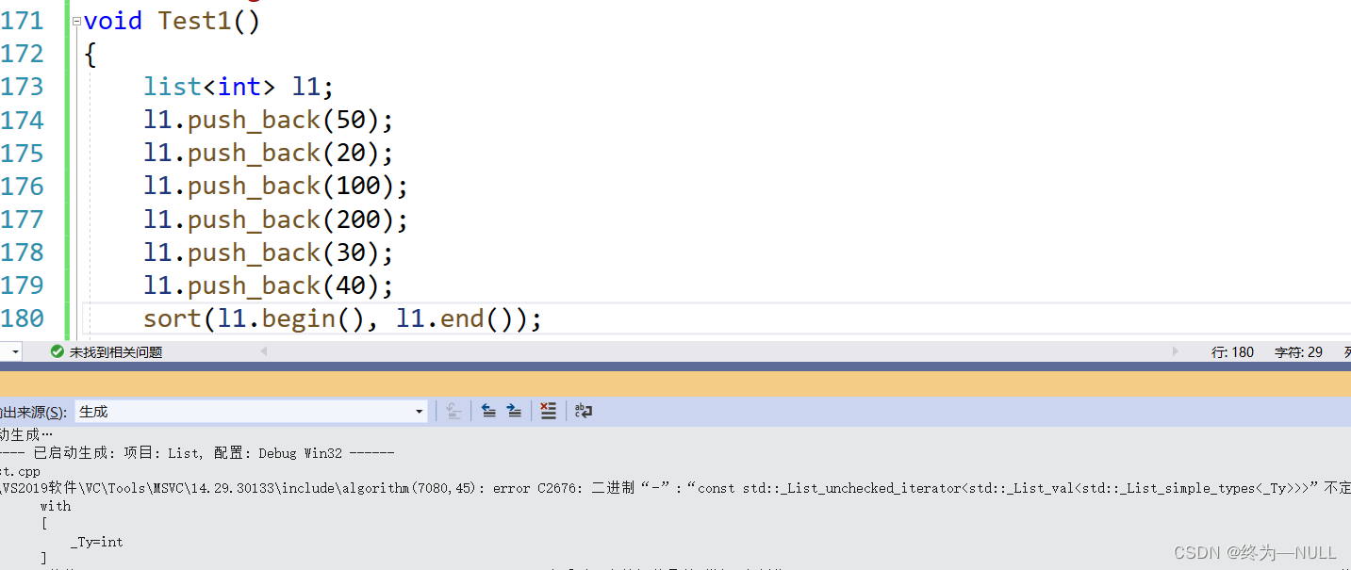The image size is (1351, 570).
Task: Click the 字符: 29 character position indicator
Action: [x=1297, y=351]
